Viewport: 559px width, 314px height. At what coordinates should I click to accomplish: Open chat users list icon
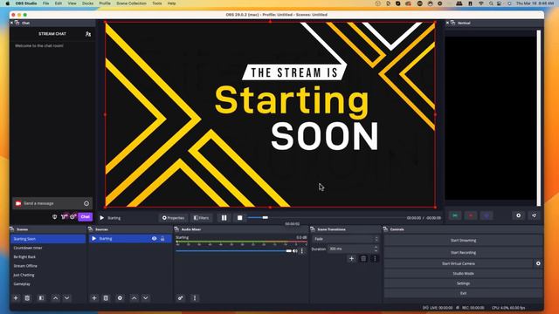click(x=88, y=34)
